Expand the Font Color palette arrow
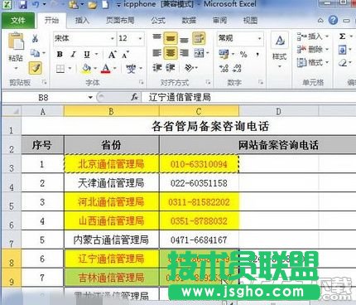The width and height of the screenshot is (356, 305). (114, 68)
